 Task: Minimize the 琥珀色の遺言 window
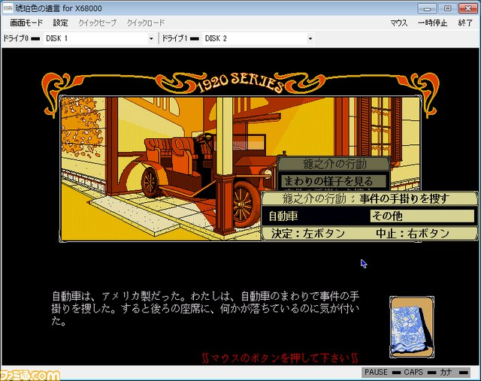coord(427,8)
